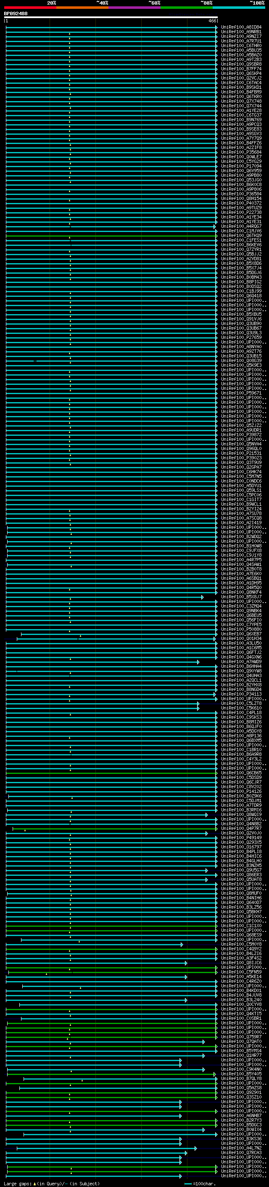Select hit label UniRef100_Q6V959
This screenshot has width=269, height=1187.
pos(241,171)
